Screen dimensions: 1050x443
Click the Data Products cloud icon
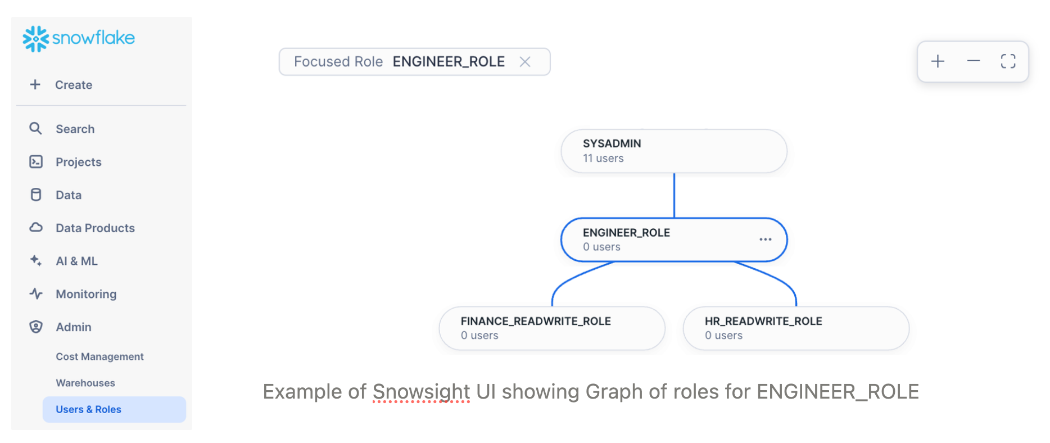tap(36, 228)
